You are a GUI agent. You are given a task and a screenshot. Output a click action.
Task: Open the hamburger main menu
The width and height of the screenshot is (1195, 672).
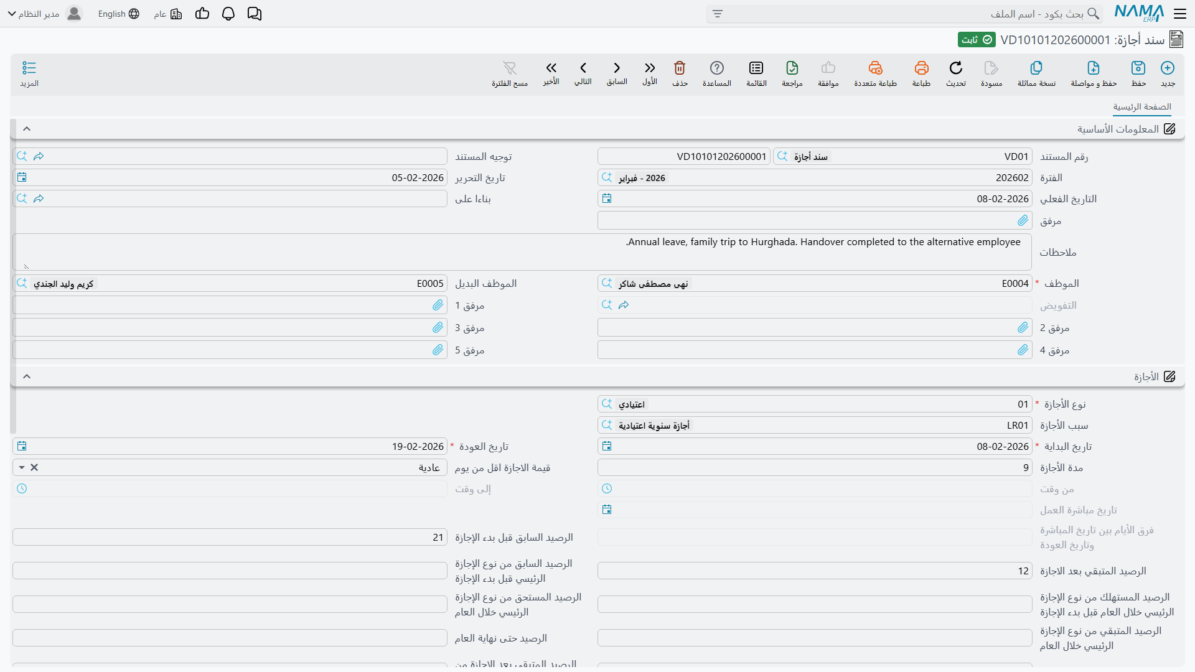(1180, 14)
